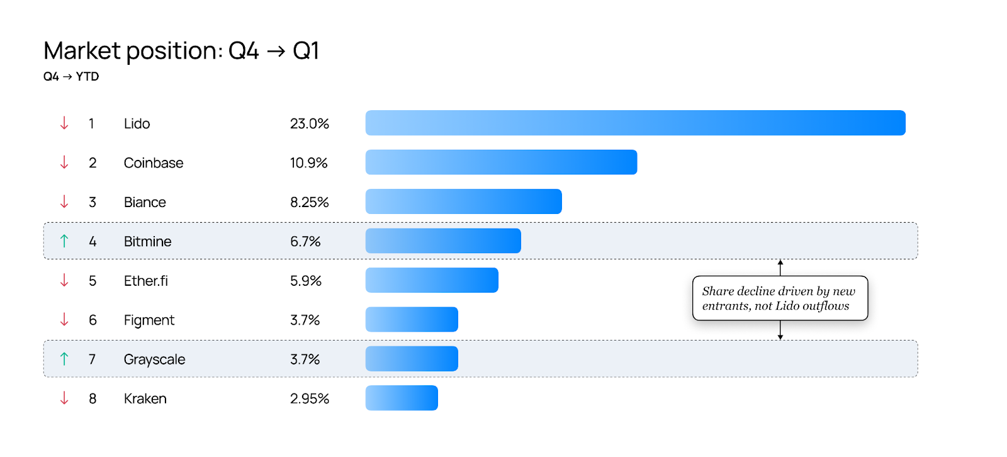This screenshot has height=457, width=1007.
Task: Click the Grayscale name label
Action: tap(154, 359)
